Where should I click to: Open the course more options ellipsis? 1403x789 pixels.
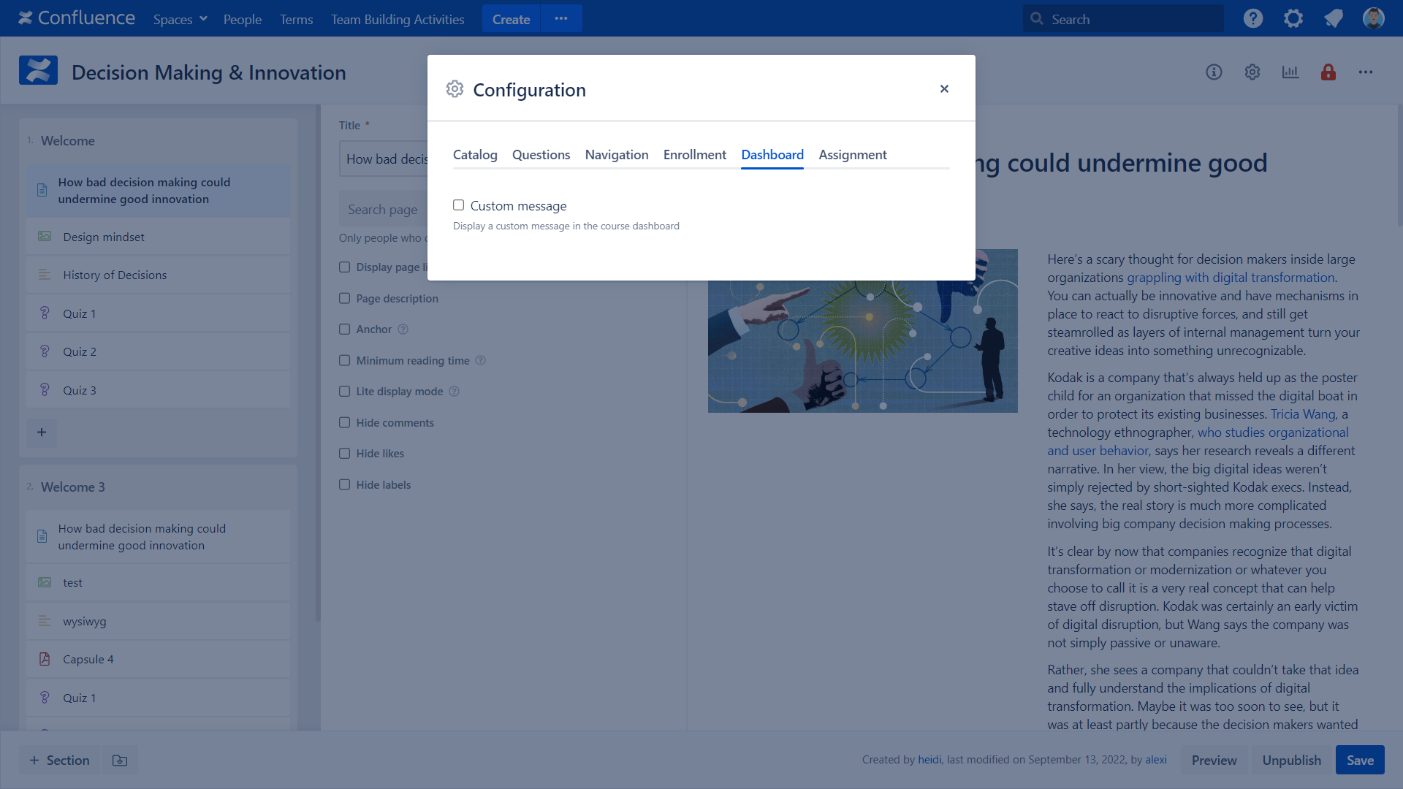(1366, 72)
